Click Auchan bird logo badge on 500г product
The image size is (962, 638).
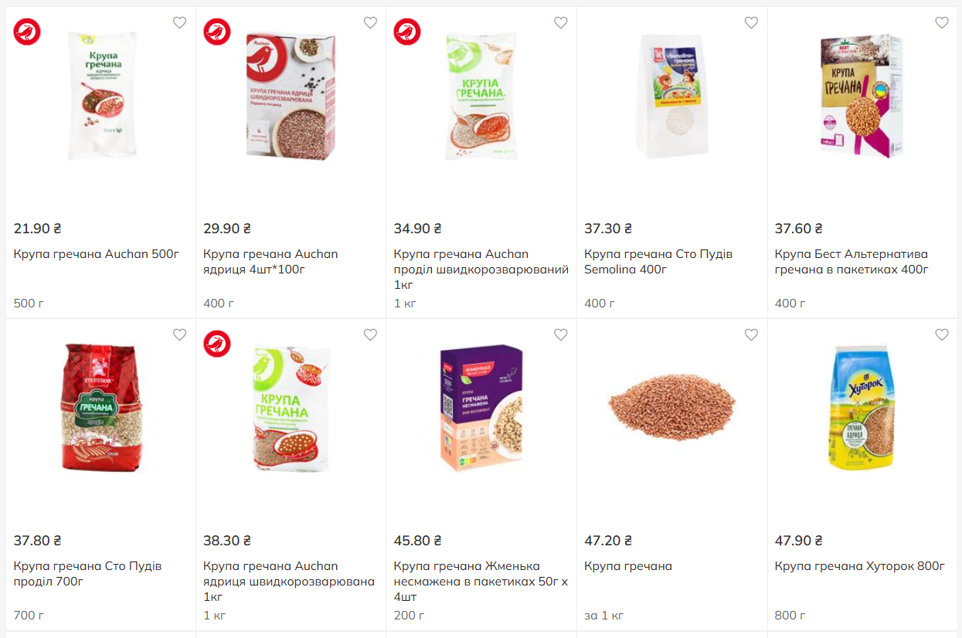[27, 32]
